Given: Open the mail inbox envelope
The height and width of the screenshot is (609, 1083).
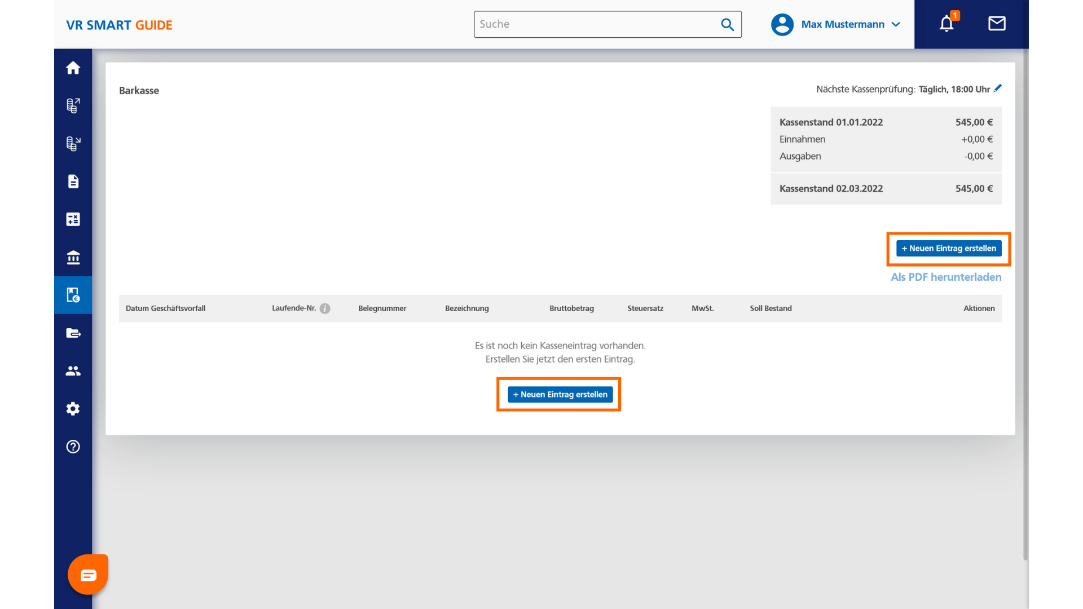Looking at the screenshot, I should [997, 24].
